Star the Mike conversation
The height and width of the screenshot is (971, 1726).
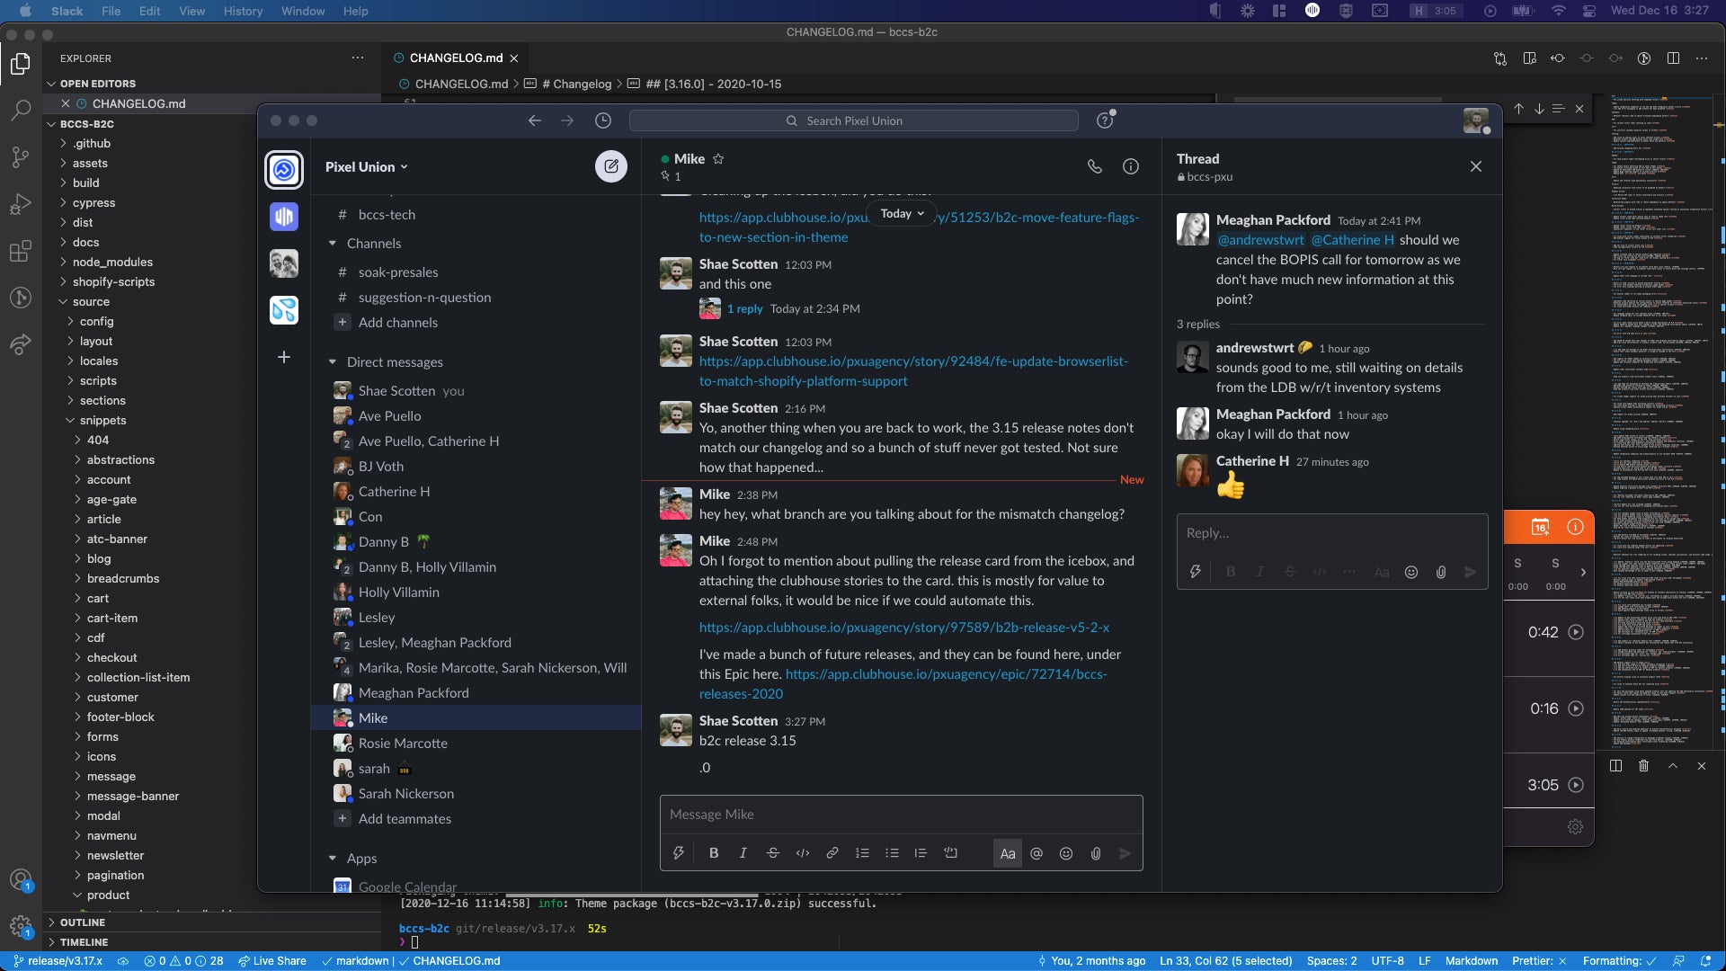tap(718, 158)
